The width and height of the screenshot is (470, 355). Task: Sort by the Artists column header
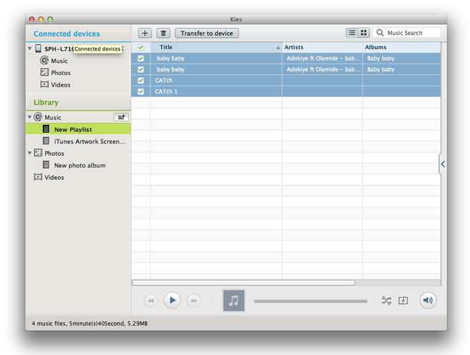tap(322, 48)
